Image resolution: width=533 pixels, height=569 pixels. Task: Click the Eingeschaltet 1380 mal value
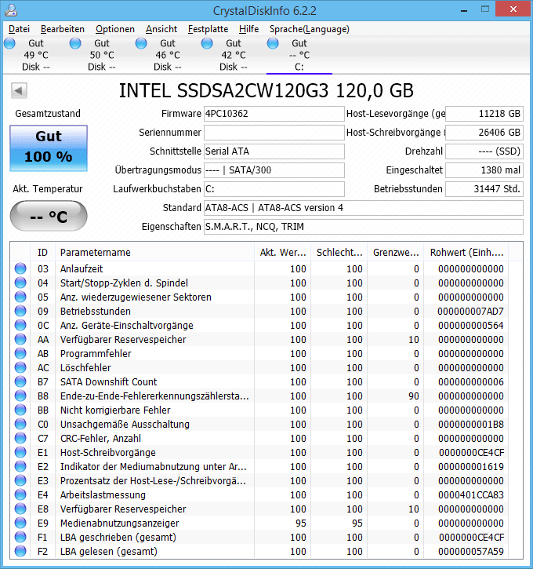pos(484,170)
